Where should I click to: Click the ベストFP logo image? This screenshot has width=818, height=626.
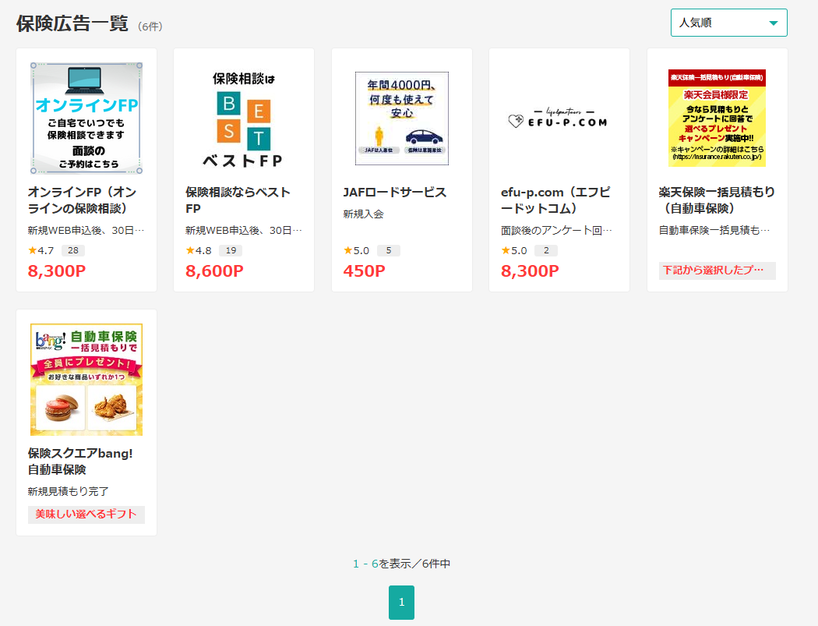tap(244, 118)
